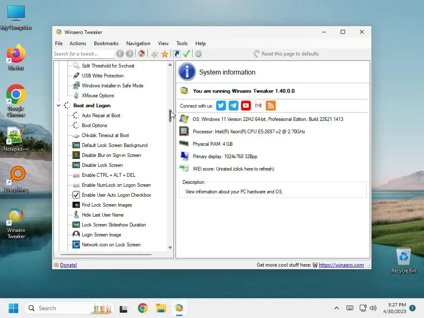Viewport: 424px width, 318px height.
Task: Select Enable User Auto Logon Checkbox
Action: point(116,195)
